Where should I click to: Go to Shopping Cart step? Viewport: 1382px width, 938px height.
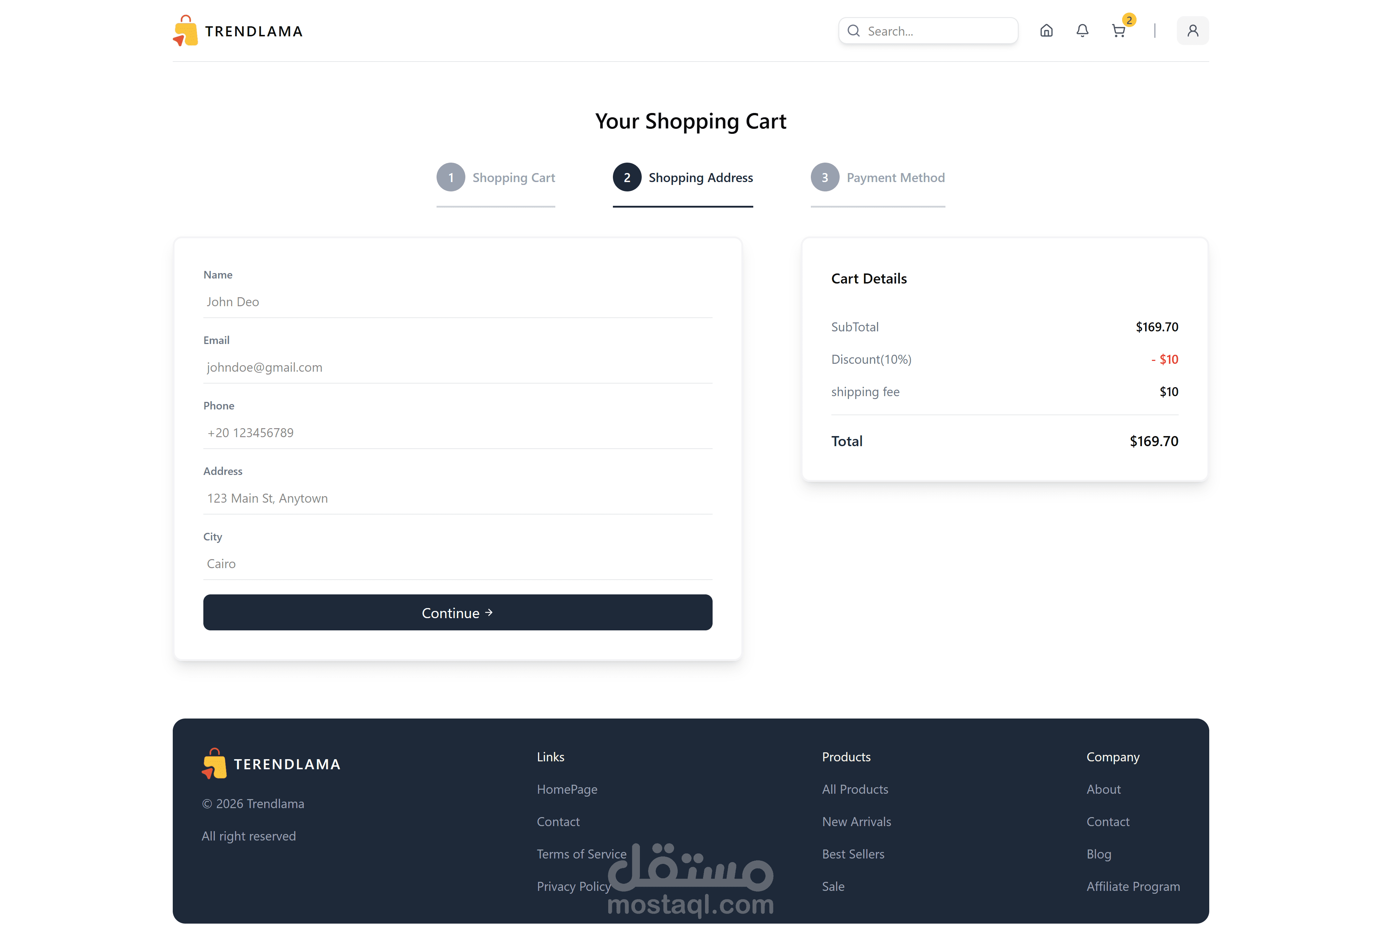[513, 178]
